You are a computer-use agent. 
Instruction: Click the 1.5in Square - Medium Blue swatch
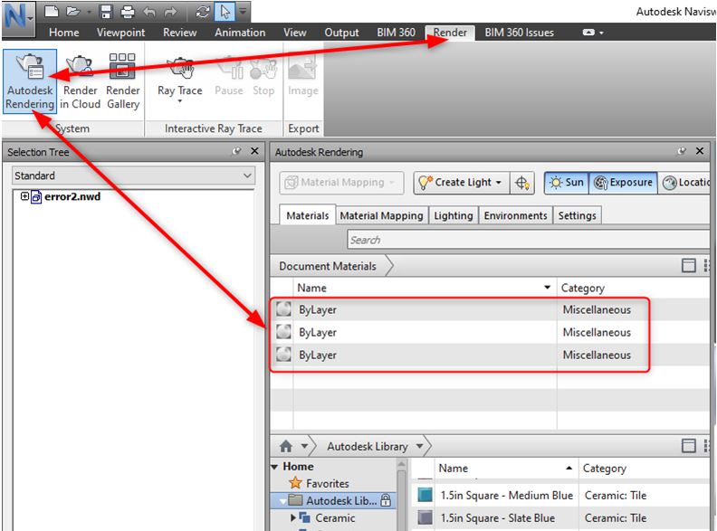425,495
